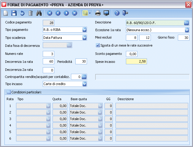
Task: Open Tipo incasso dropdown
Action: (84, 84)
